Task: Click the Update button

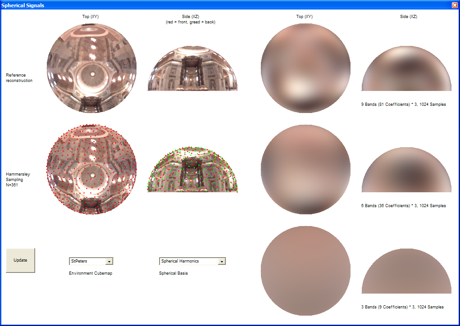Action: (x=21, y=260)
